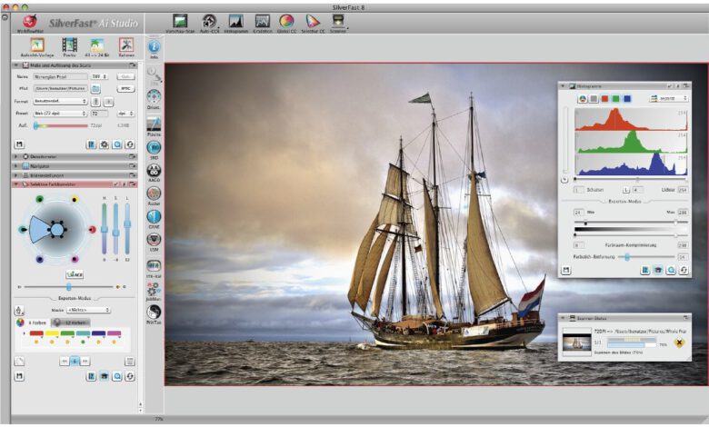Screen dimensions: 709x427
Task: Switch to the 6 Farben tab
Action: click(x=32, y=322)
